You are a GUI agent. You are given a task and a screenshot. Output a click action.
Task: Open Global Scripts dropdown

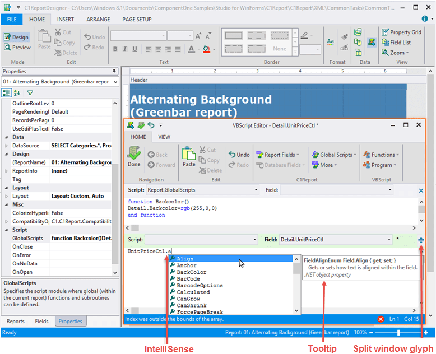pyautogui.click(x=334, y=155)
